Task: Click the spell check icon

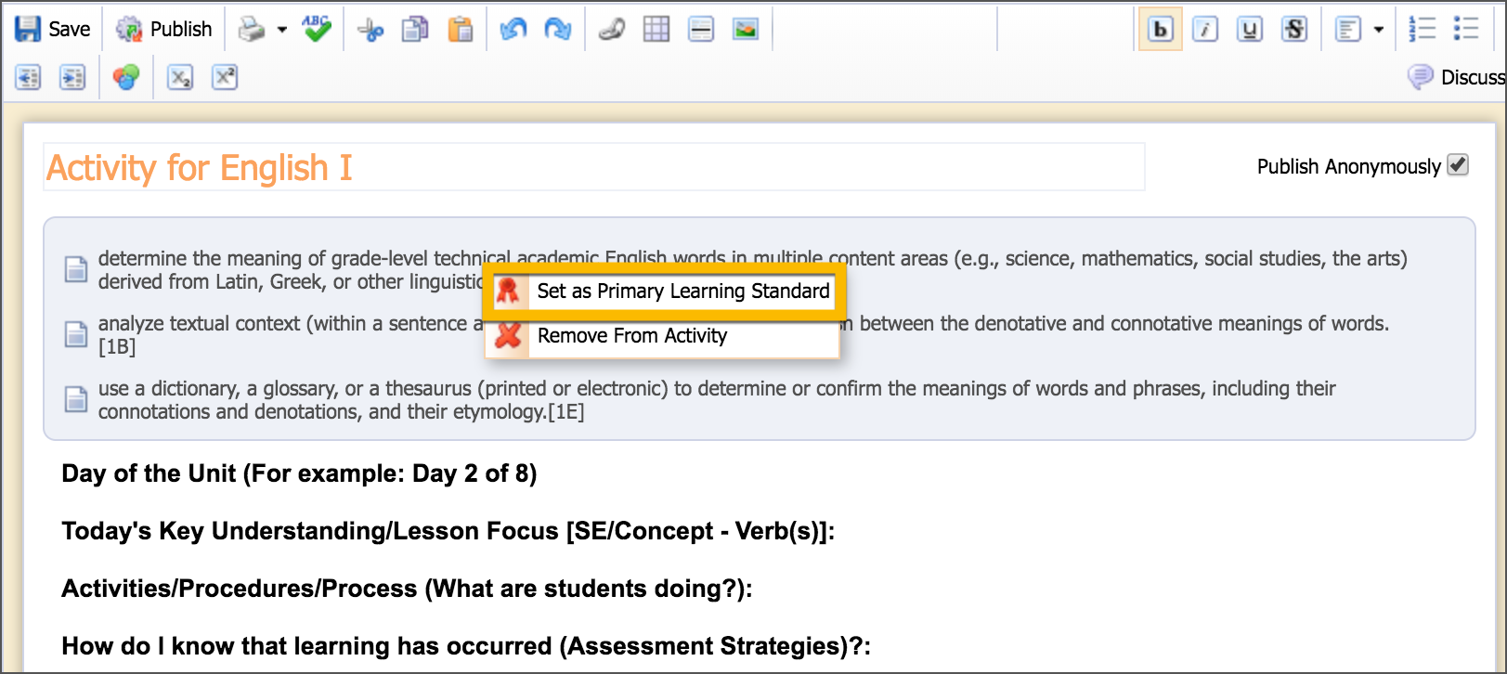Action: pyautogui.click(x=317, y=30)
